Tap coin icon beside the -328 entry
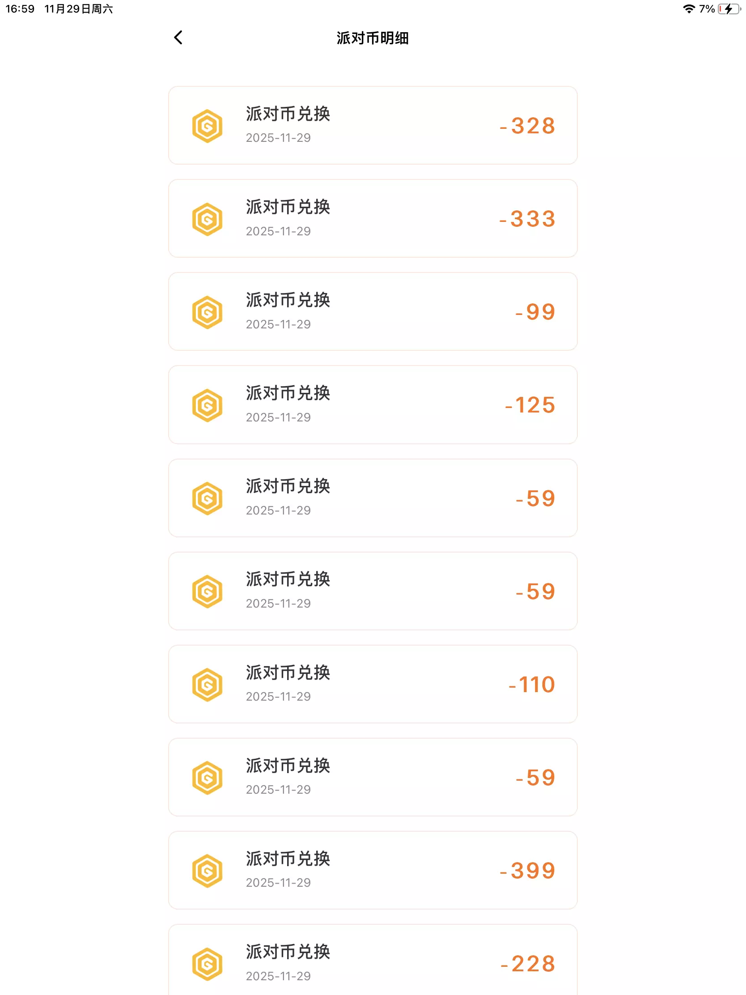 coord(208,126)
